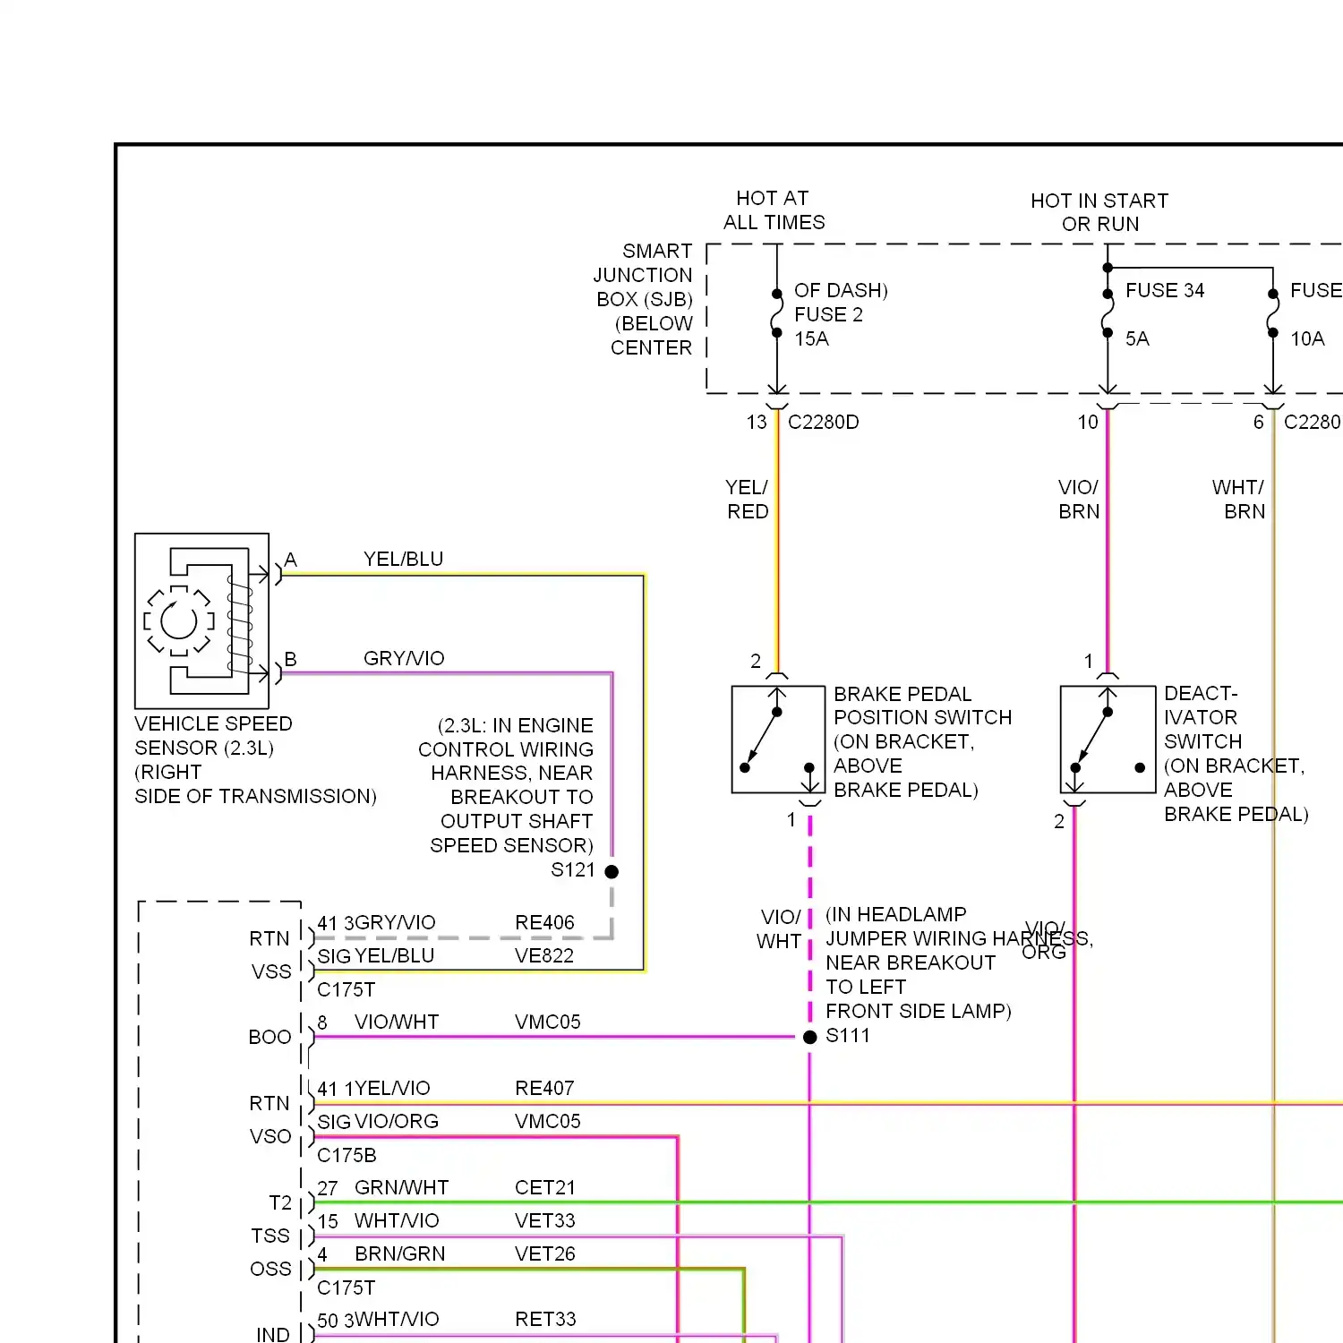Click circuit code "RE406"
1343x1343 pixels.
point(544,922)
